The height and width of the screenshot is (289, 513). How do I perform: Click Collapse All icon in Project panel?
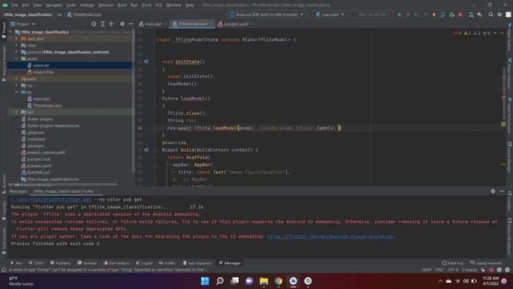point(111,24)
